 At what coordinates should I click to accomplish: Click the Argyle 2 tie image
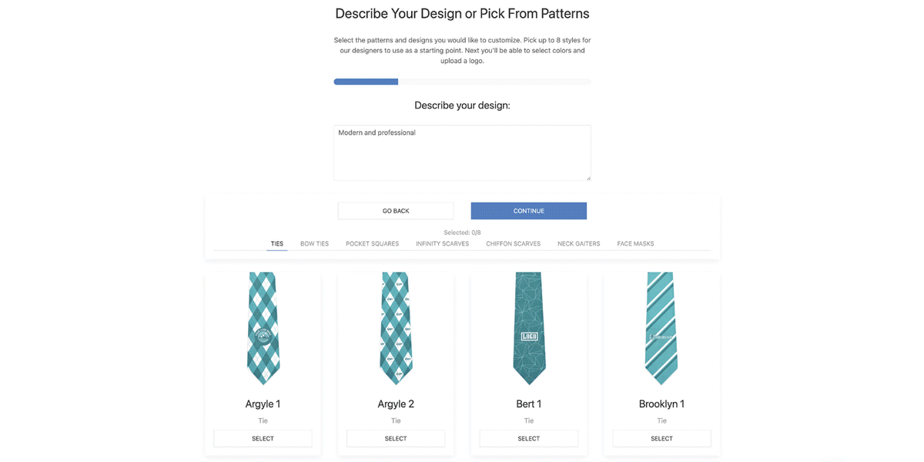click(396, 329)
